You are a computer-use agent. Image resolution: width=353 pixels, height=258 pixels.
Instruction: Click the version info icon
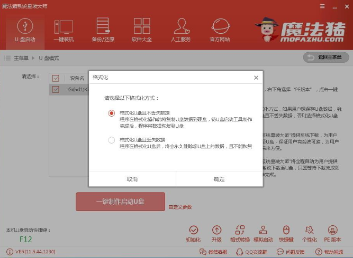[x=10, y=252]
